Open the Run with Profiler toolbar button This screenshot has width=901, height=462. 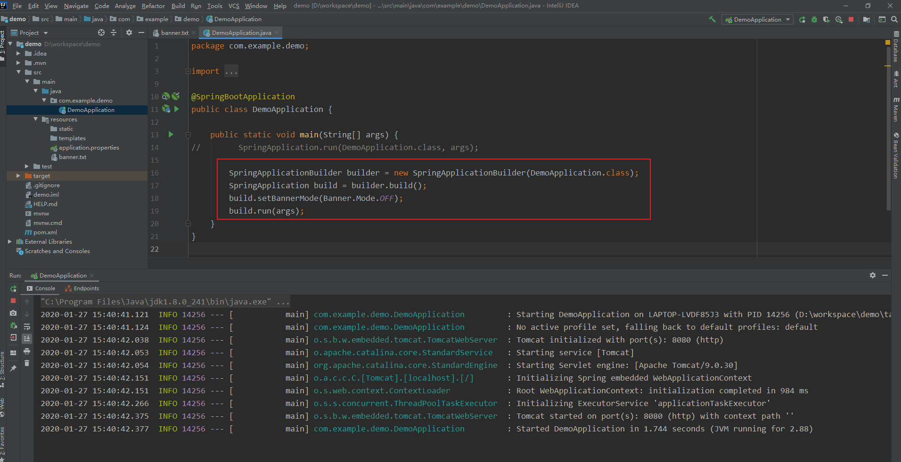[839, 19]
